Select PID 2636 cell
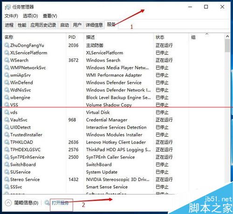233x214 pixels. click(x=74, y=142)
